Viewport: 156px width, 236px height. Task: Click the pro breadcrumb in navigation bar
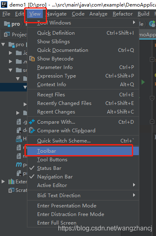coord(12,24)
